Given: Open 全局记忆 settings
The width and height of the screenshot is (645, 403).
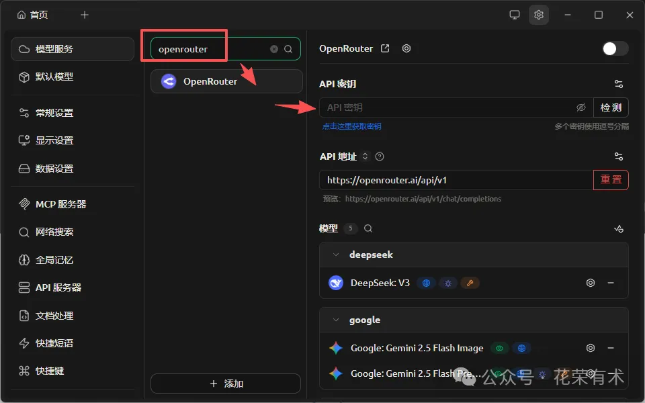Looking at the screenshot, I should pyautogui.click(x=73, y=260).
